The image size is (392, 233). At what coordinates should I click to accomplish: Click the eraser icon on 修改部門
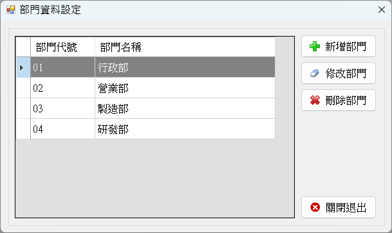point(315,74)
